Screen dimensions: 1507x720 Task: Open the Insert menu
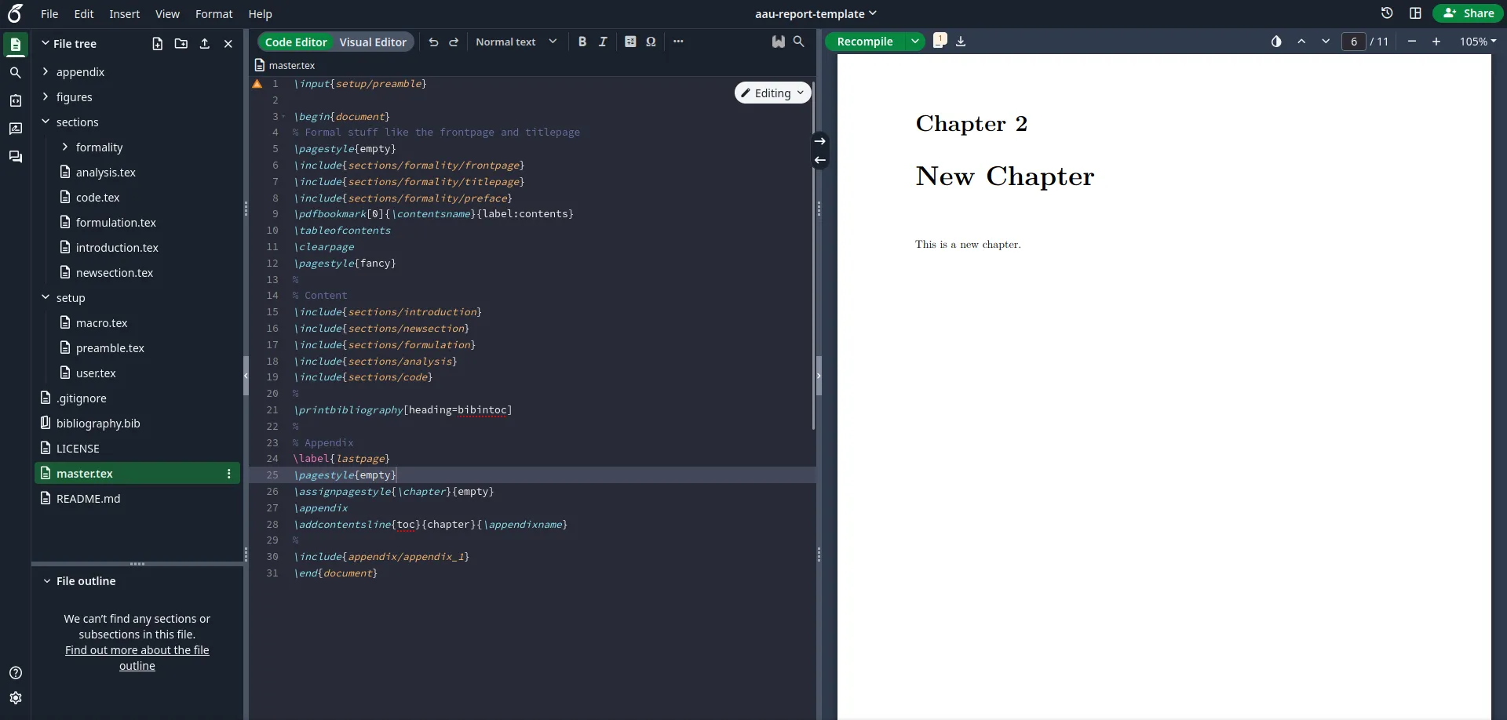point(124,13)
